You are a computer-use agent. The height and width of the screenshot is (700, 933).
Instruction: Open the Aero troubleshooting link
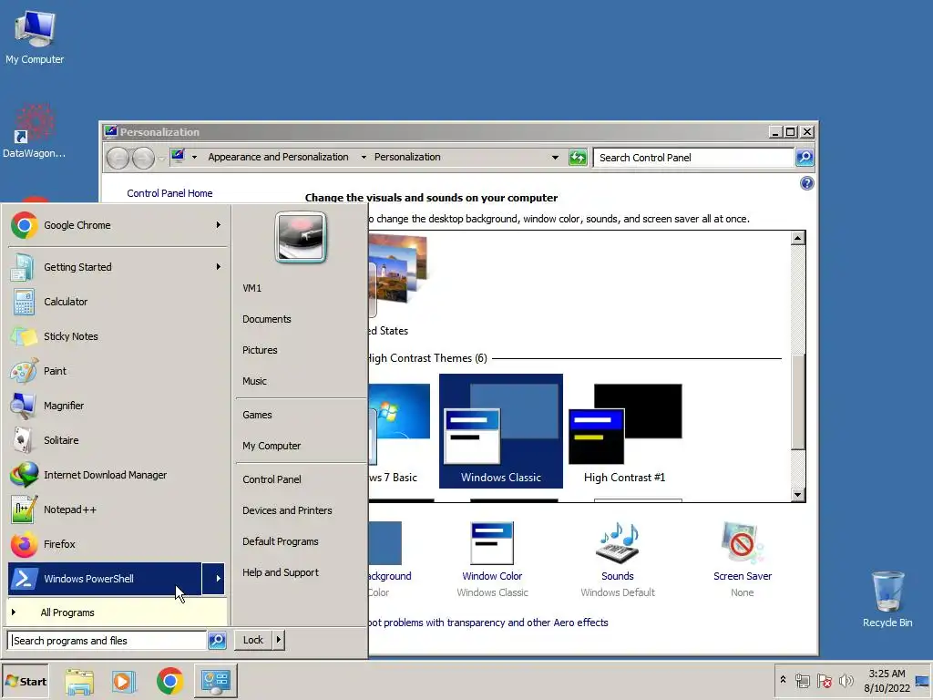pos(488,623)
